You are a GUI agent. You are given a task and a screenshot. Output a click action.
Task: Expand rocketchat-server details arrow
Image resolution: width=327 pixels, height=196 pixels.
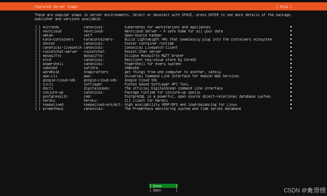pos(291,51)
